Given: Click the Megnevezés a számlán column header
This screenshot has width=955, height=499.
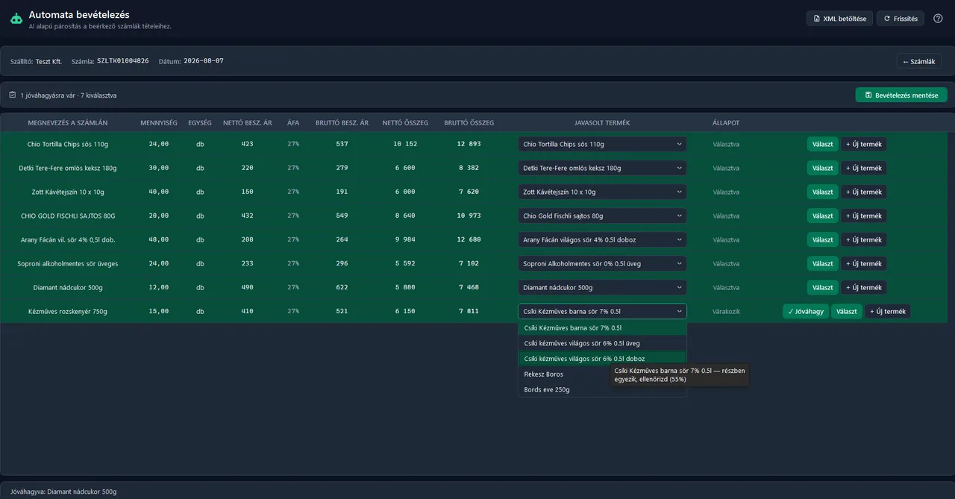Looking at the screenshot, I should pyautogui.click(x=68, y=122).
